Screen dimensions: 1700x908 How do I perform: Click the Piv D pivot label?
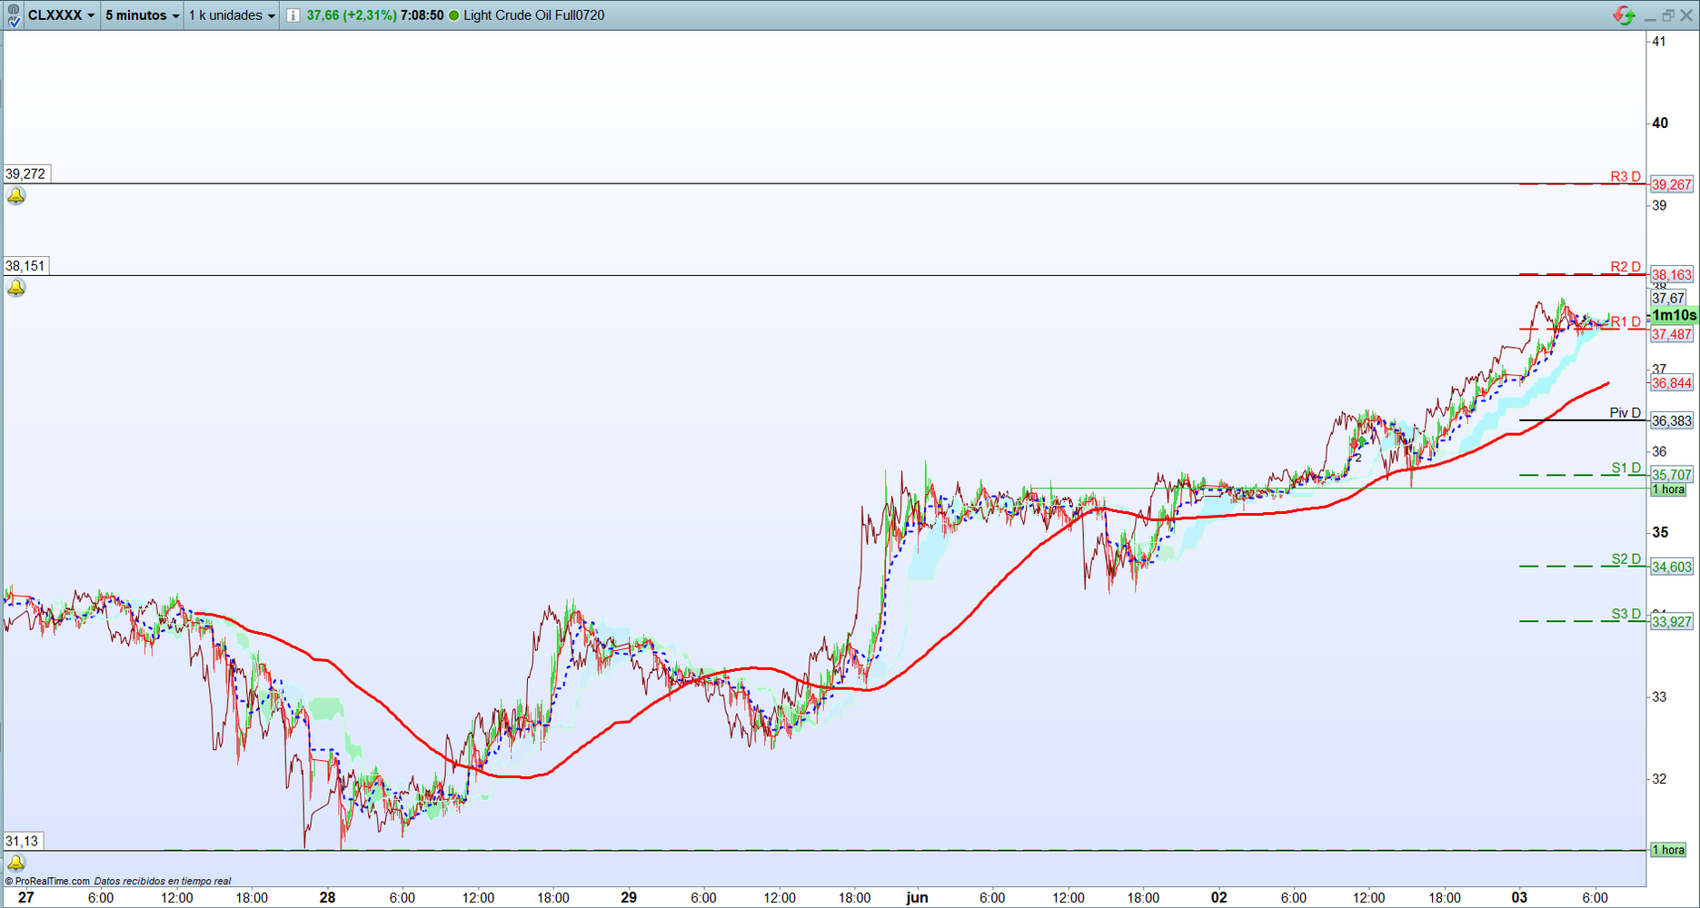tap(1625, 413)
